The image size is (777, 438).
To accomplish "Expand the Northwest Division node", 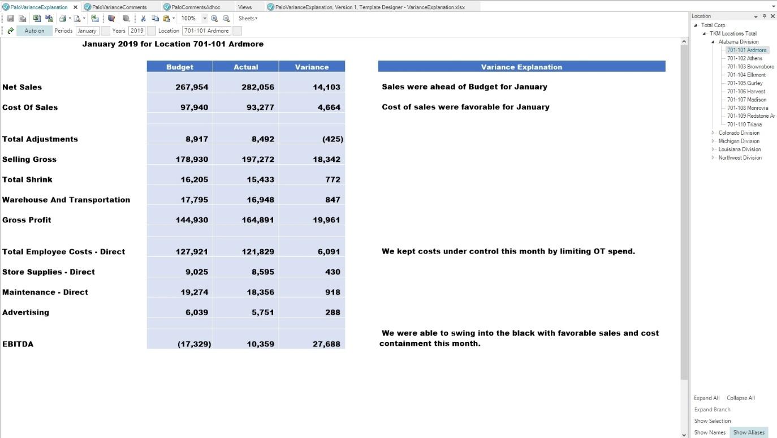I will tap(713, 158).
